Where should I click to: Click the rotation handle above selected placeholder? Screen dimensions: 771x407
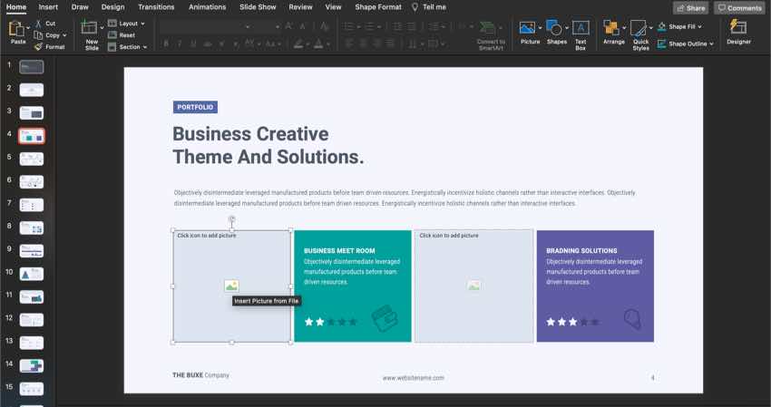(x=232, y=219)
